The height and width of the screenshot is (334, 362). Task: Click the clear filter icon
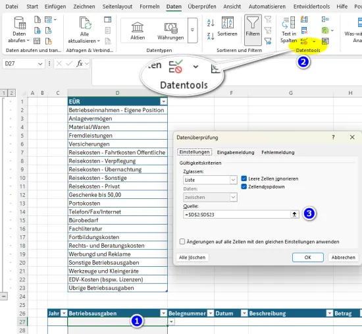(x=268, y=19)
